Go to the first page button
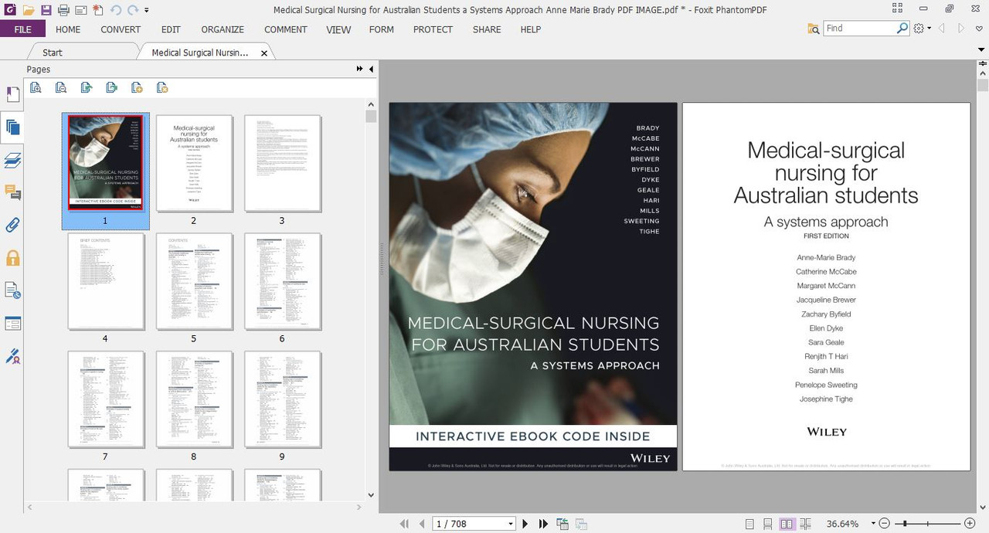 click(404, 524)
